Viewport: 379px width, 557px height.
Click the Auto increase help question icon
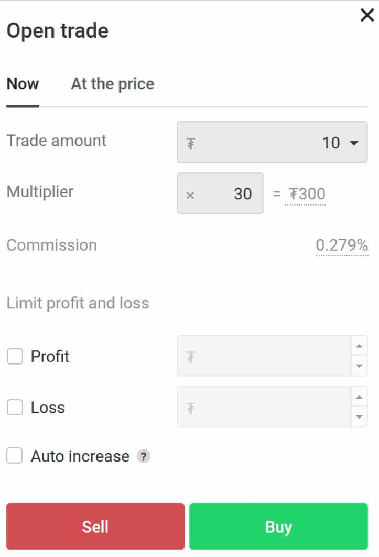(x=143, y=456)
